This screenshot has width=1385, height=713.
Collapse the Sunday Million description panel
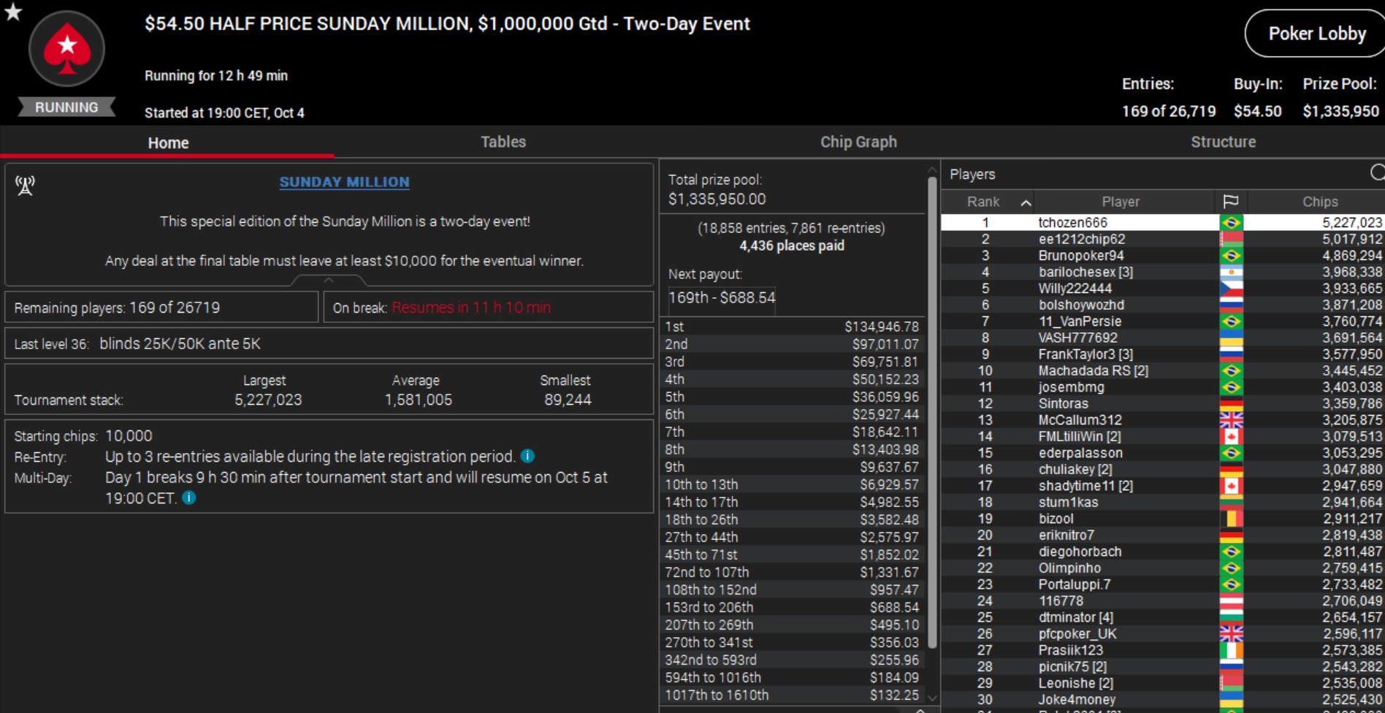pos(329,281)
